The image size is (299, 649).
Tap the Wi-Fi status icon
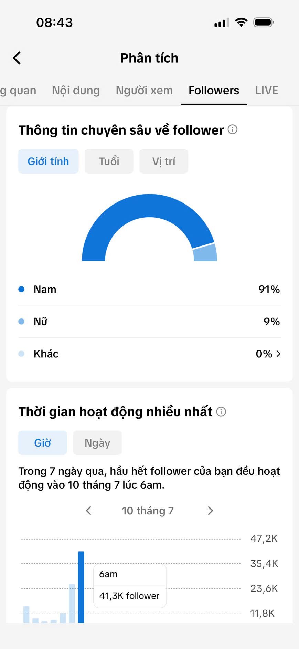[x=241, y=22]
